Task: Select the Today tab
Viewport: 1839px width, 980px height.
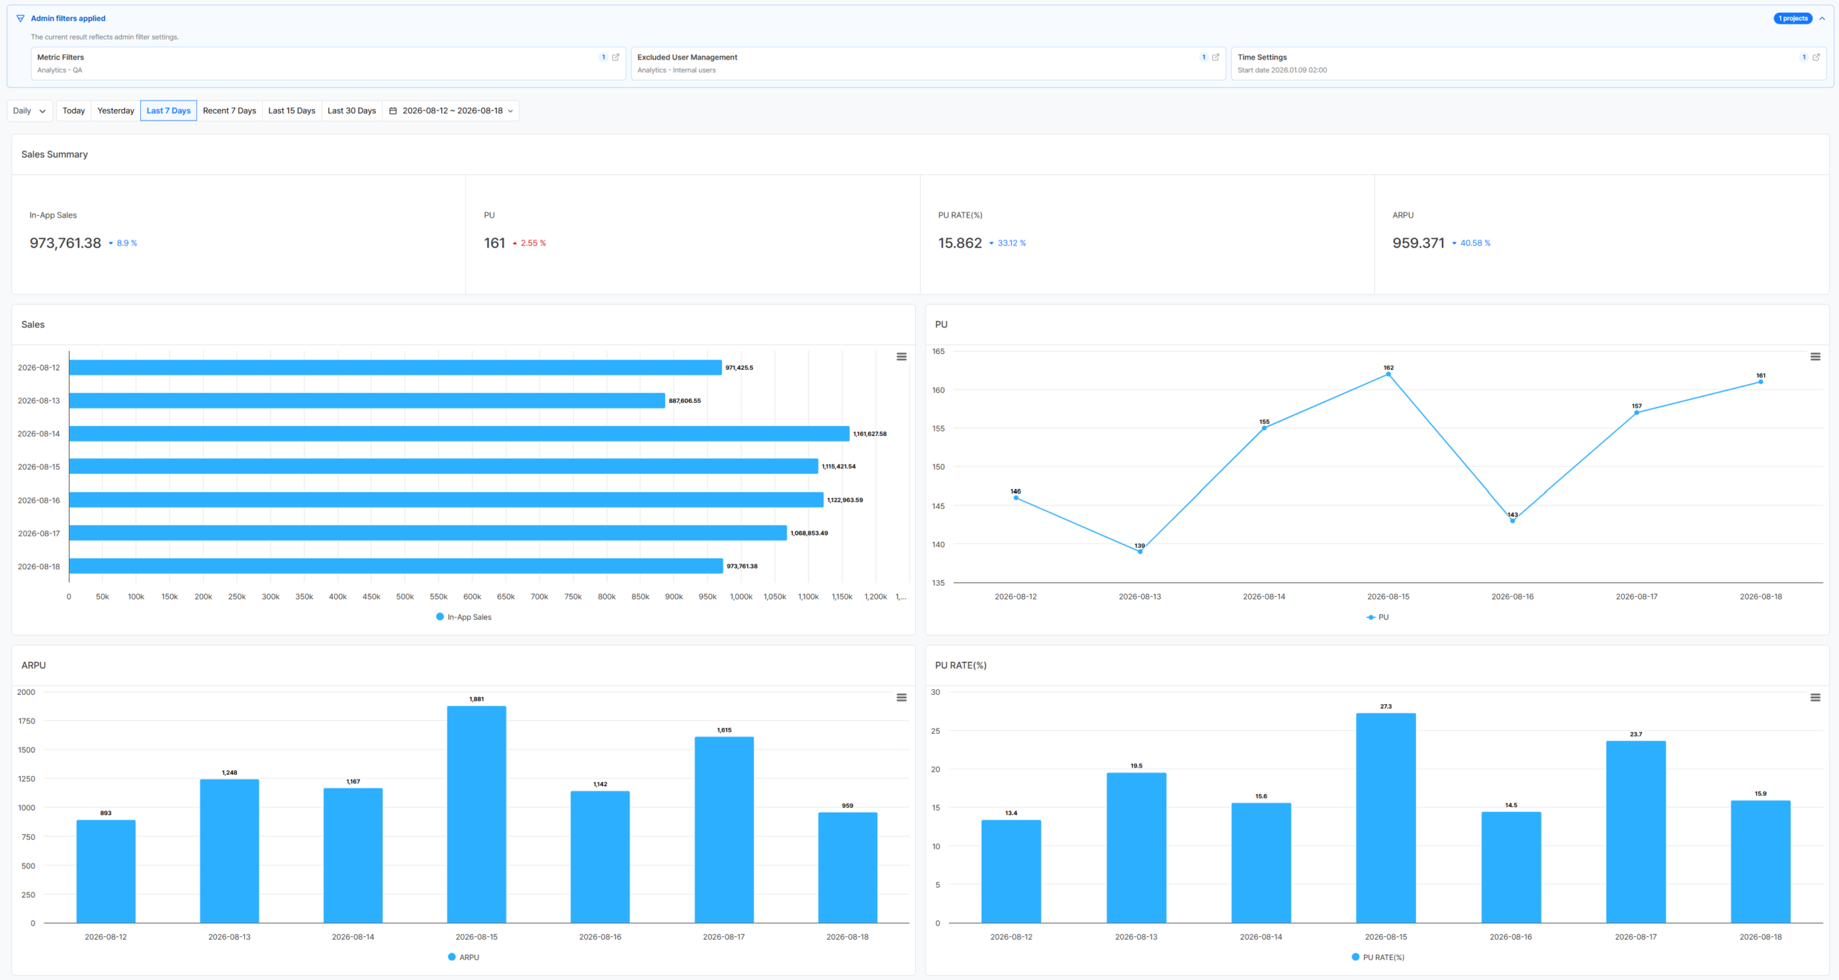Action: tap(73, 111)
